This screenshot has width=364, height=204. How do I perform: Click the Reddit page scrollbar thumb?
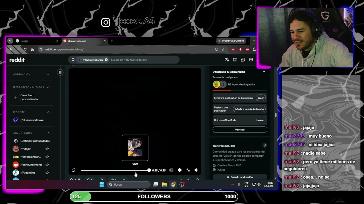pyautogui.click(x=275, y=115)
